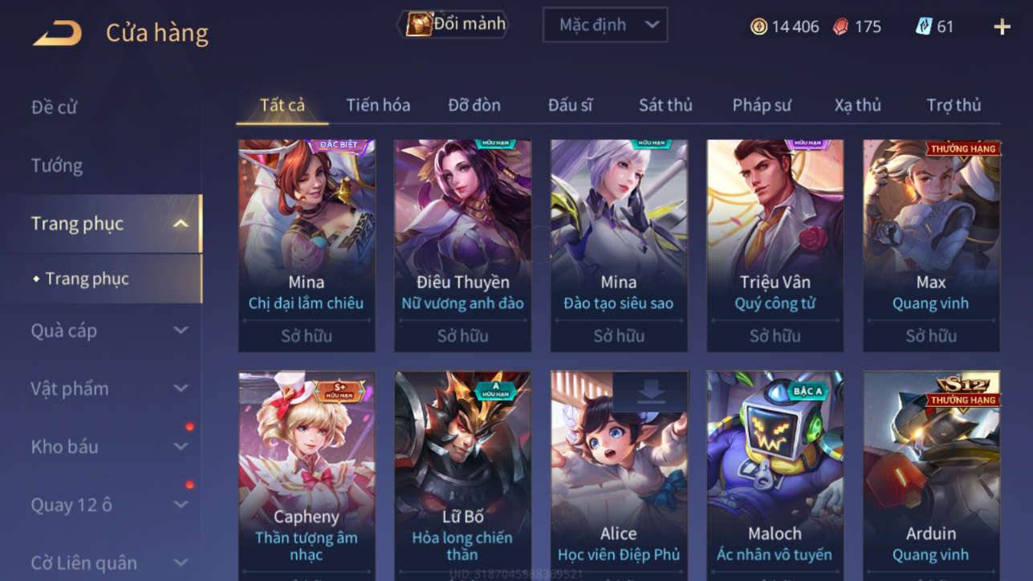Screen dimensions: 1033x581
Task: Open Điêu Thuyền Nữ vương anh đào skin
Action: point(462,246)
